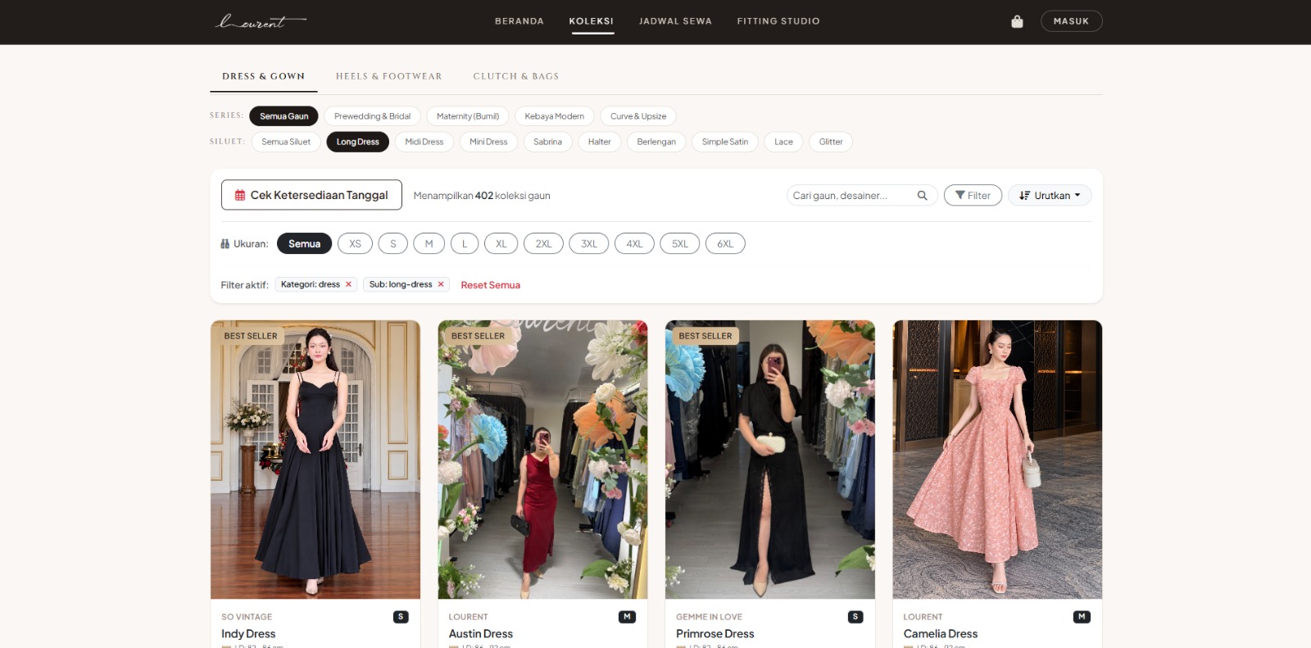The height and width of the screenshot is (648, 1311).
Task: Open the shopping bag cart icon
Action: (x=1017, y=21)
